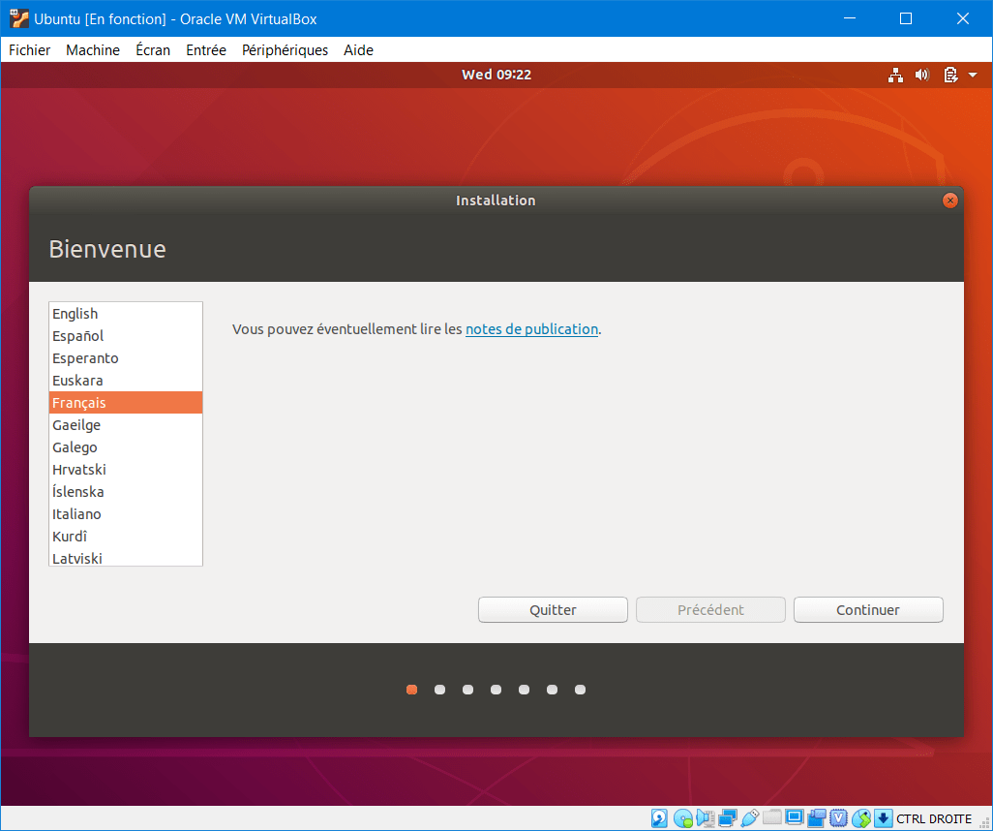Click the greyed-out Précédent button
Image resolution: width=993 pixels, height=831 pixels.
pyautogui.click(x=710, y=610)
